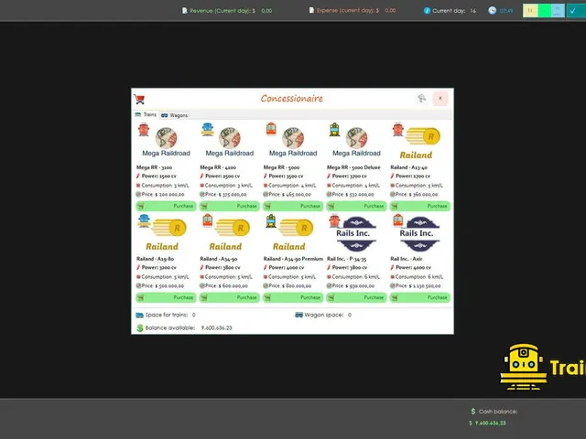
Task: Select the Mega RR - 5000 Deluxe train icon
Action: point(334,130)
